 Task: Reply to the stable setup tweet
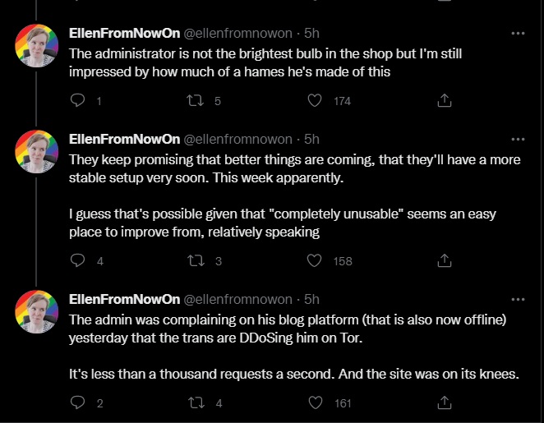click(x=79, y=260)
